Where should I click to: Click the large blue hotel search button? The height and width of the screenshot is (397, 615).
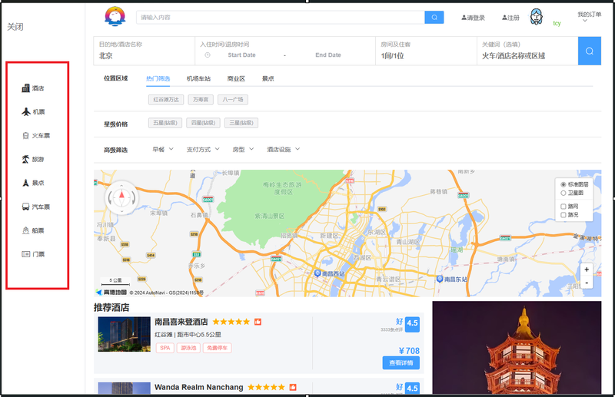(x=590, y=51)
